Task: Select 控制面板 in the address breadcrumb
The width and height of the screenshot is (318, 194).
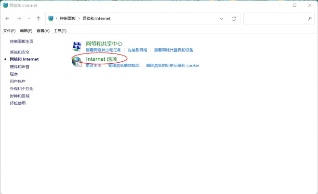Action: click(68, 18)
